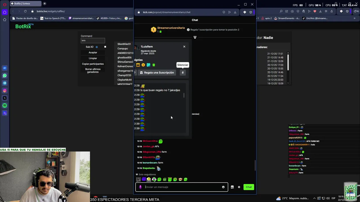Open the Text-to-Speech bookmark

click(53, 18)
